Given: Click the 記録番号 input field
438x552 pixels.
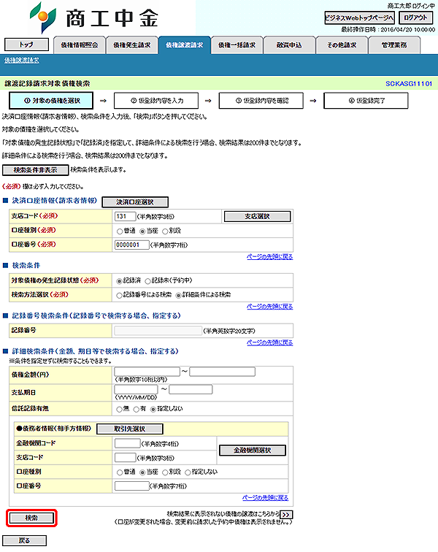Looking at the screenshot, I should click(158, 331).
